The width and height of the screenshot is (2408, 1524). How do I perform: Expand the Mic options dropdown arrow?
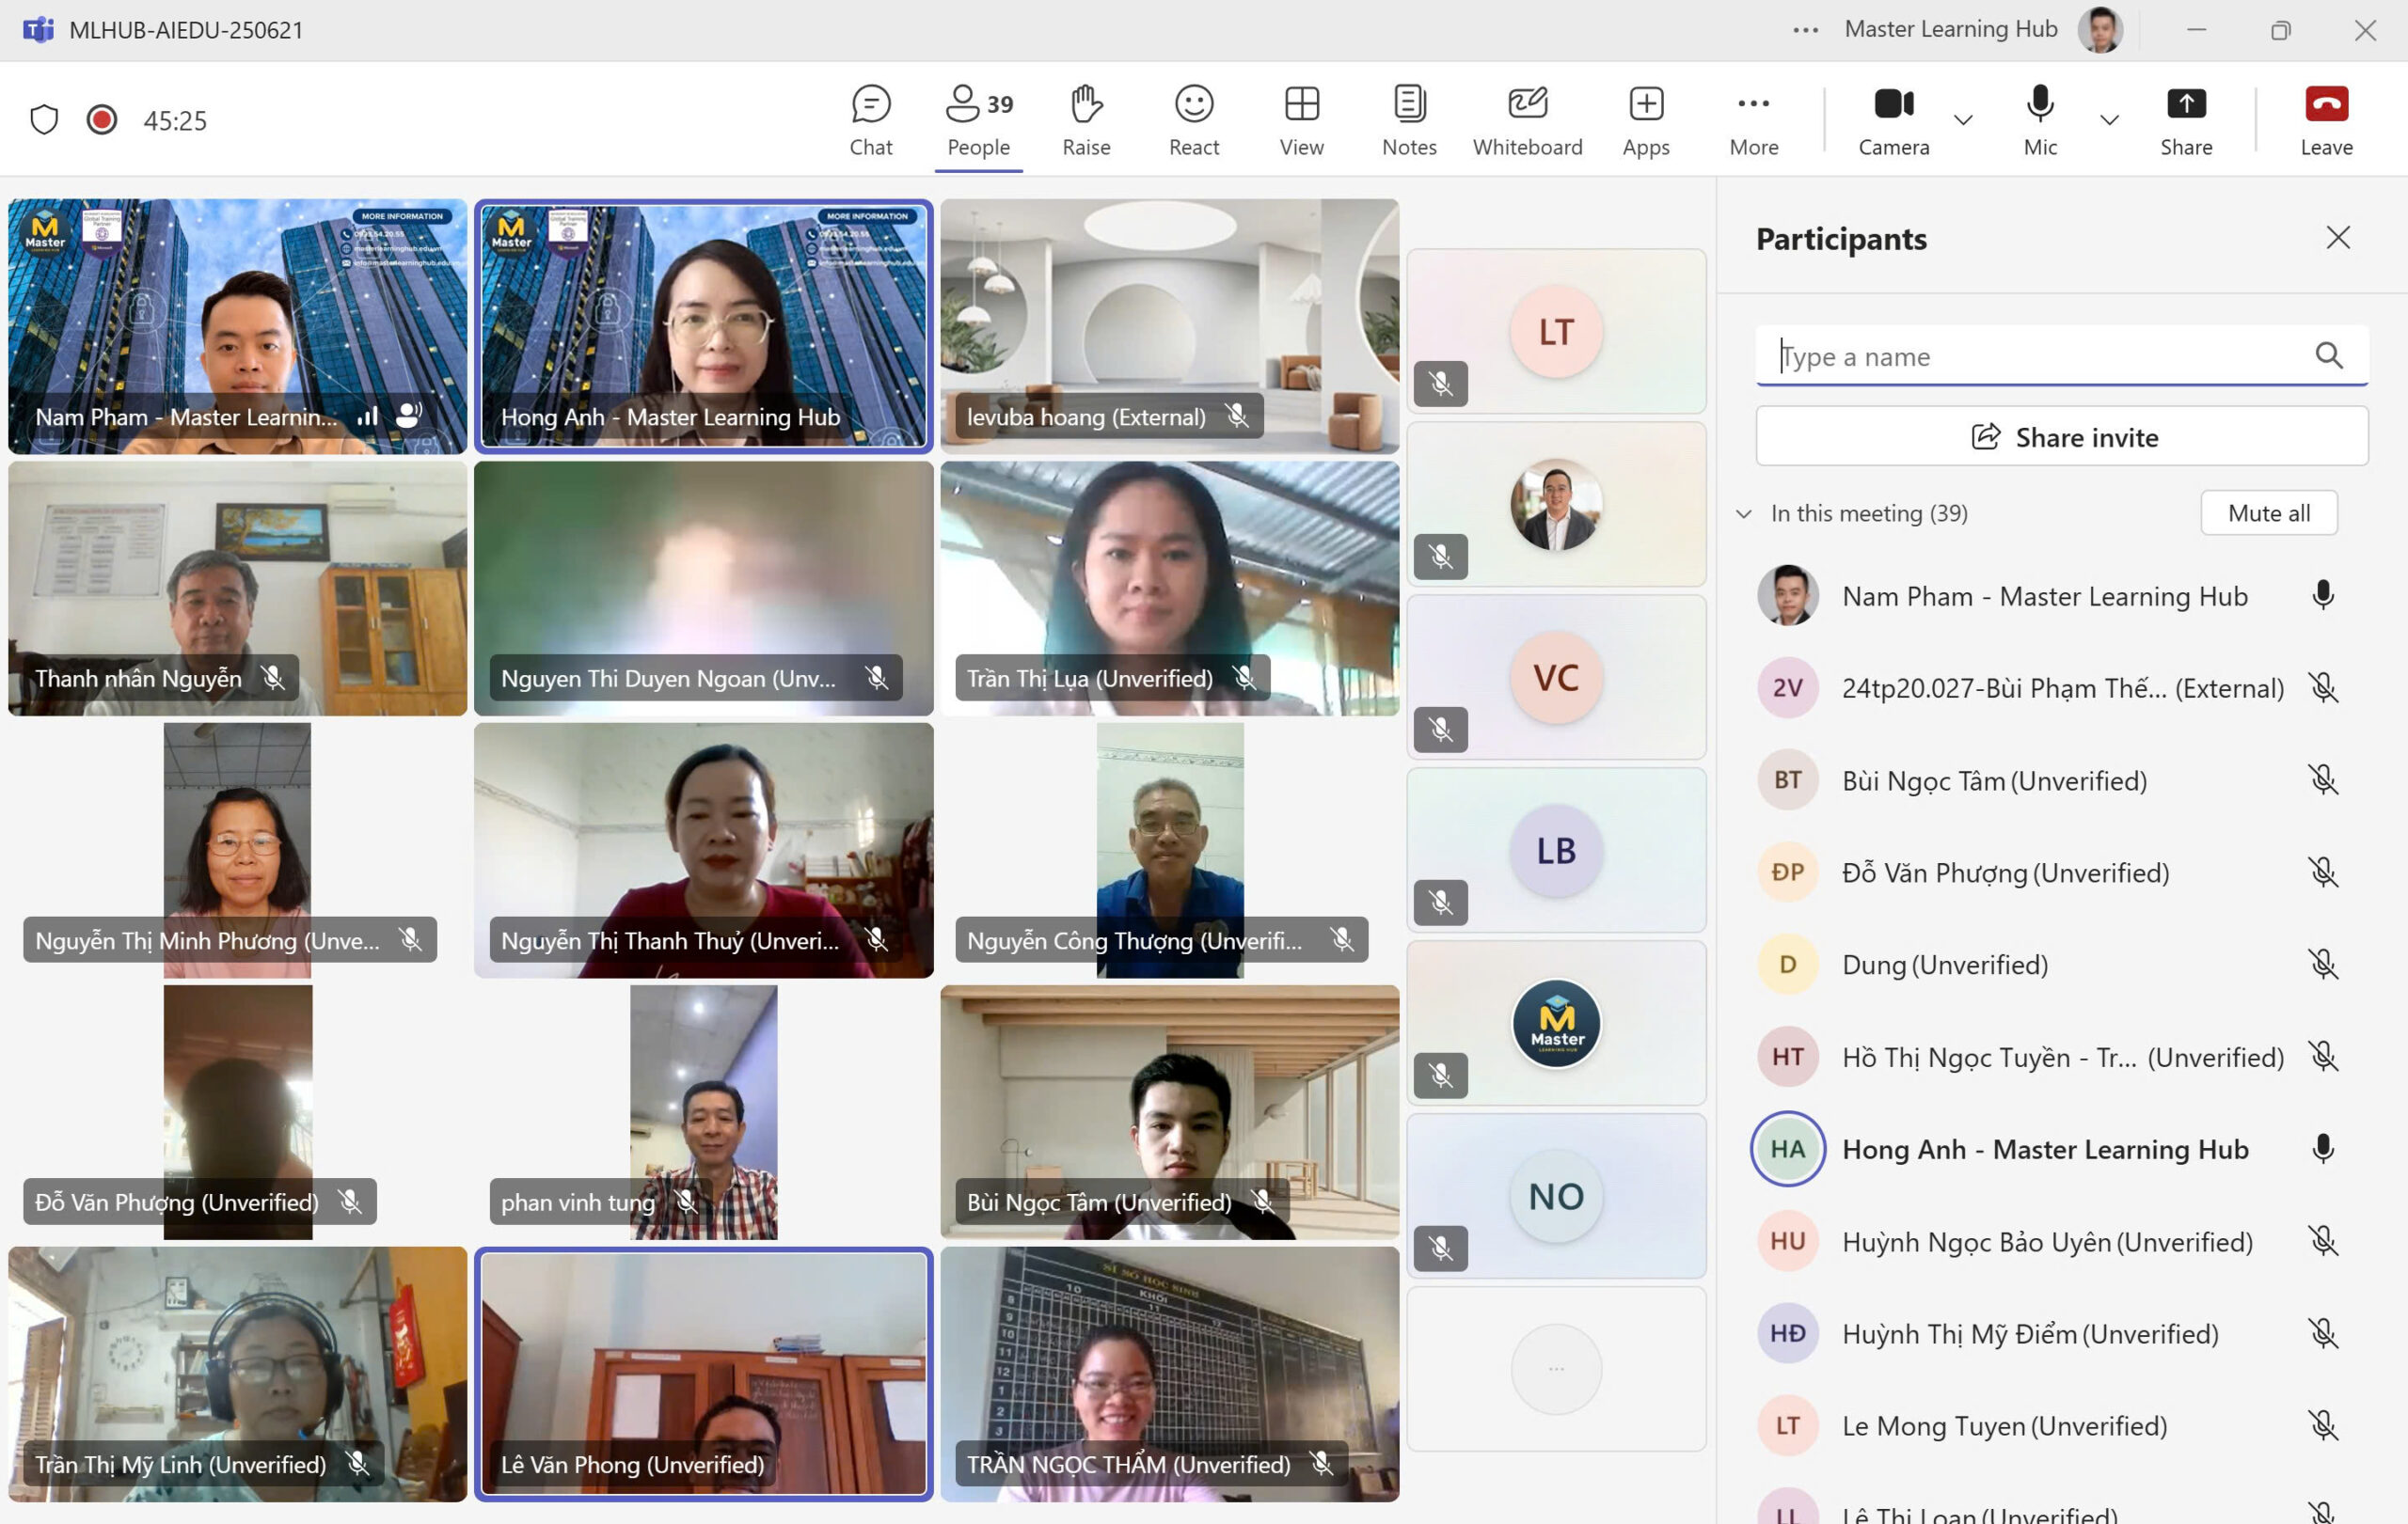(x=2109, y=120)
